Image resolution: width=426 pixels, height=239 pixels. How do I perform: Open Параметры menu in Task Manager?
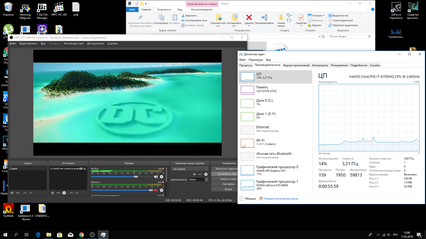point(256,60)
